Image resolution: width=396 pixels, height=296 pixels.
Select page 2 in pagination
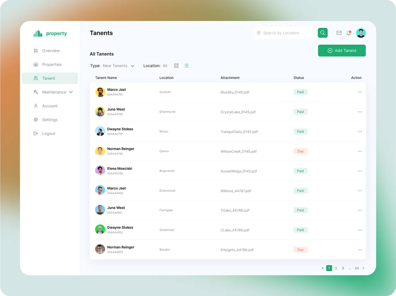click(x=336, y=268)
